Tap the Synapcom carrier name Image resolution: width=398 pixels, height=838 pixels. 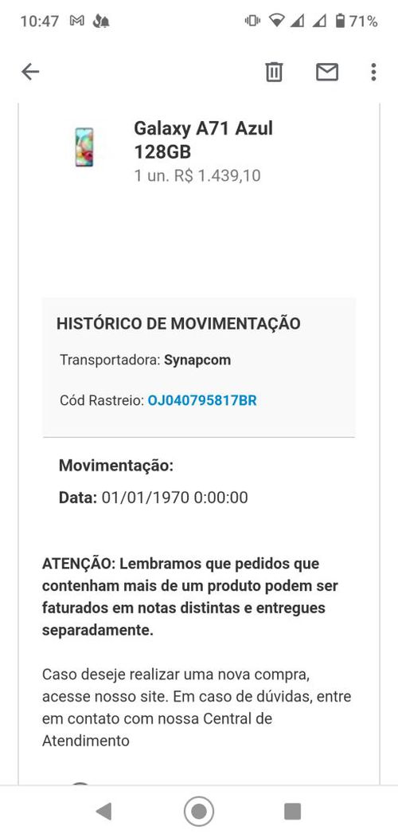click(197, 360)
